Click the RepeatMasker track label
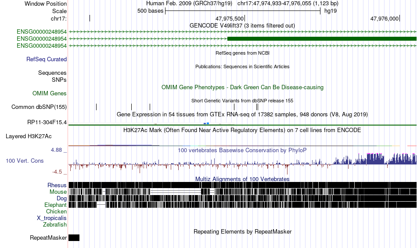417x248 pixels. click(48, 238)
